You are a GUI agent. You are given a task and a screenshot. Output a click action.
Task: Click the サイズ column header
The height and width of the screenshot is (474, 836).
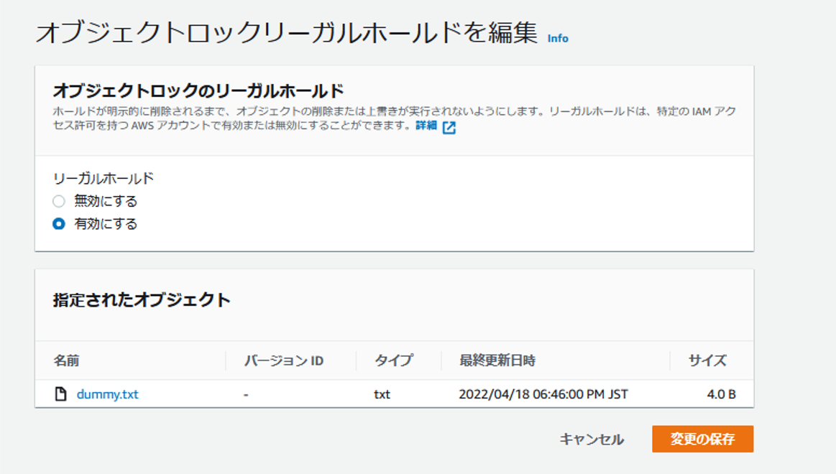[x=707, y=361]
